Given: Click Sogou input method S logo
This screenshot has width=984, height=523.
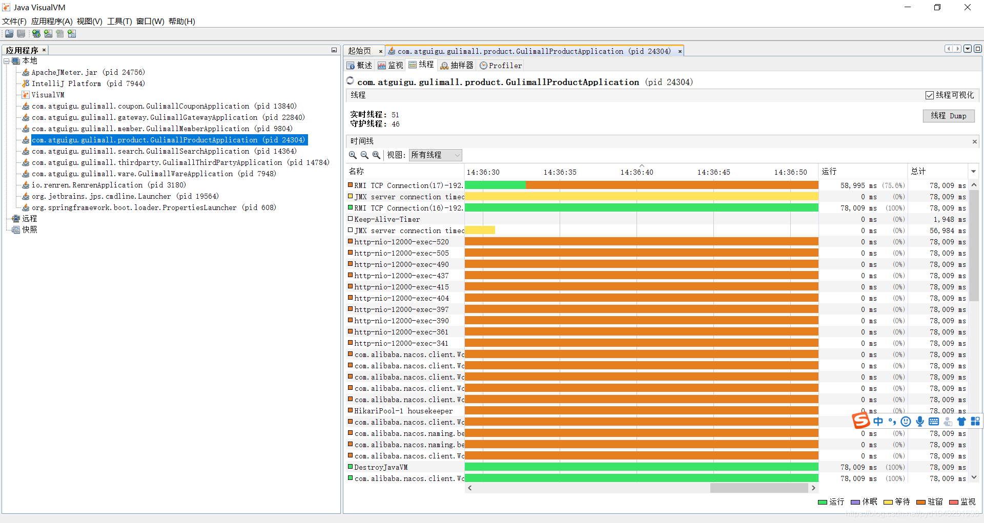Looking at the screenshot, I should point(861,421).
